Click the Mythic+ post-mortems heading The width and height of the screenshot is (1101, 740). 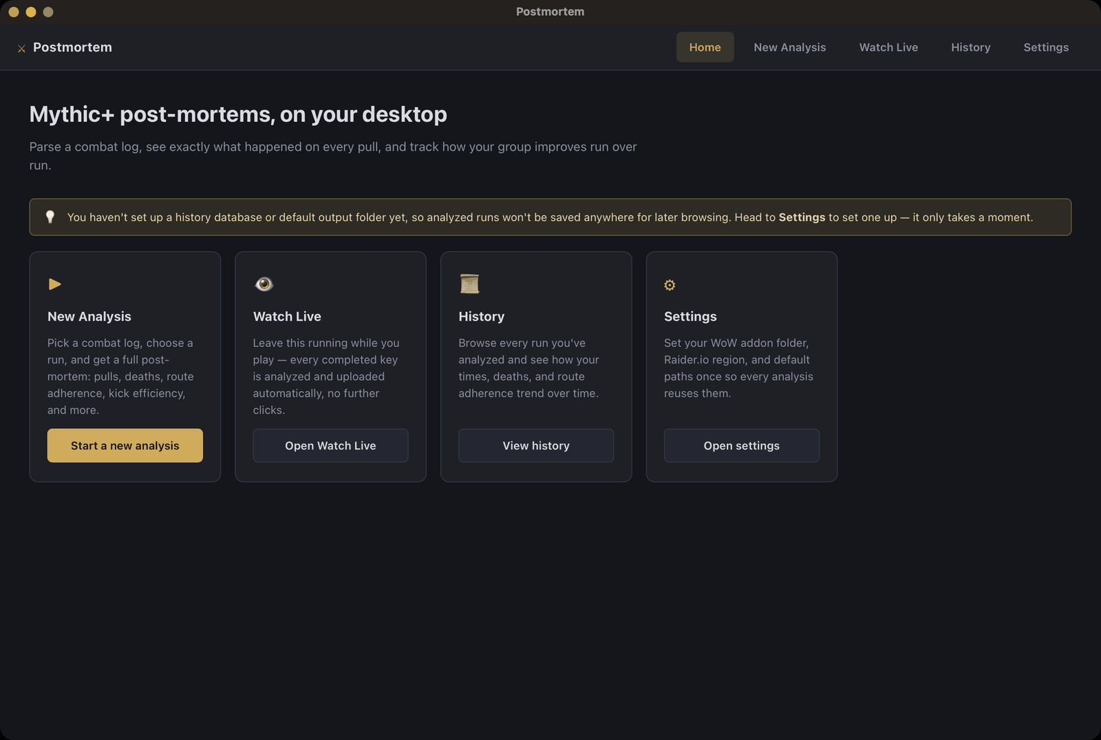pyautogui.click(x=238, y=114)
